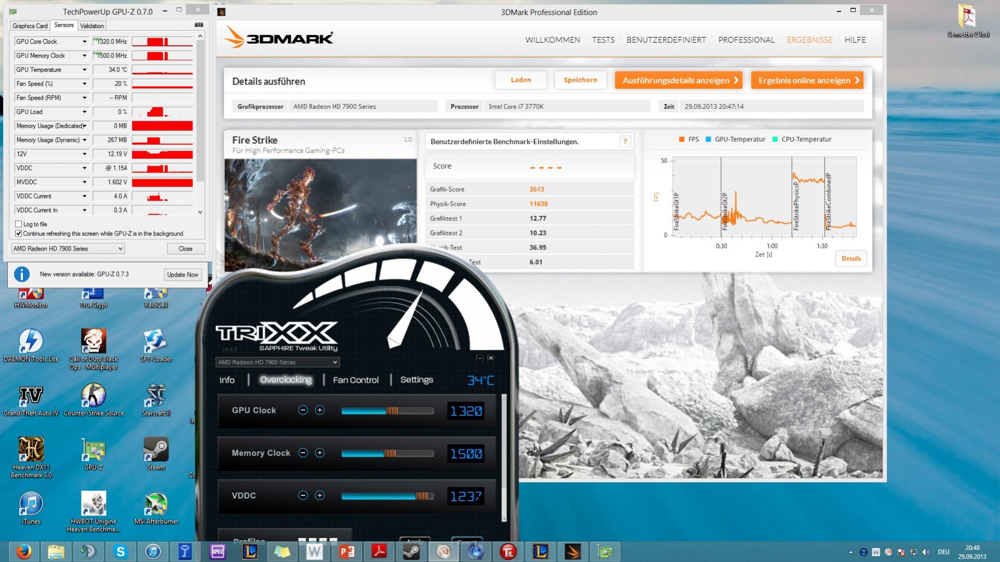Open the HWBOT Unigine Heaven Benchmark icon
Viewport: 1000px width, 562px height.
pyautogui.click(x=93, y=511)
